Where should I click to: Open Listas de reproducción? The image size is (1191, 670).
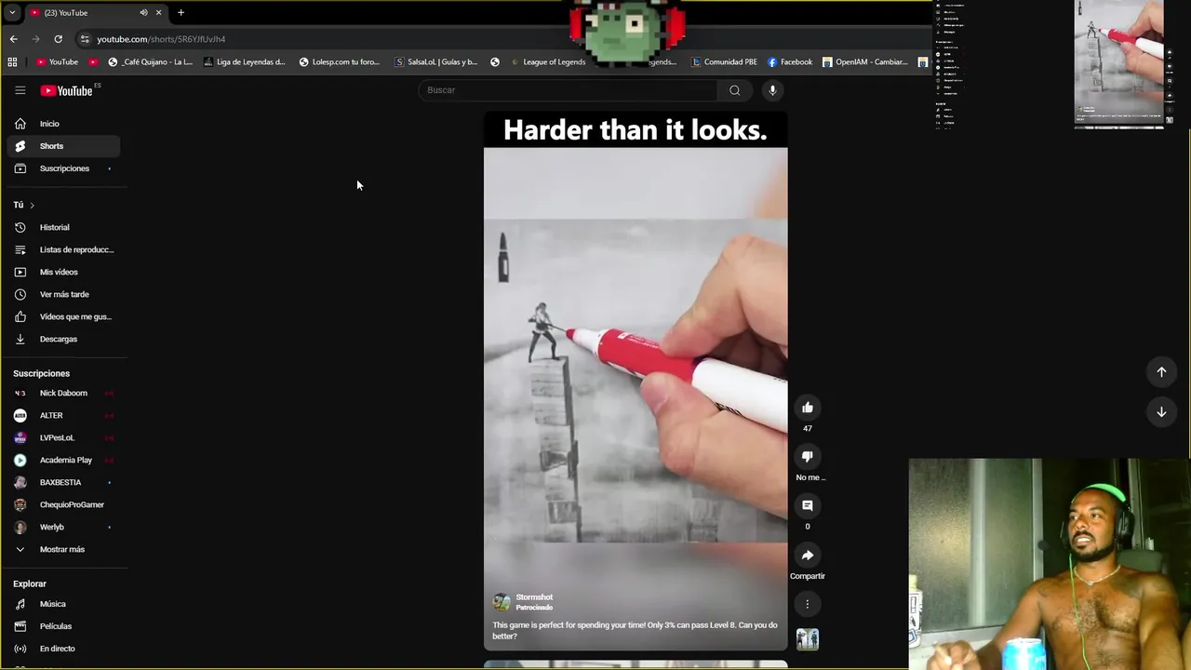(63, 249)
